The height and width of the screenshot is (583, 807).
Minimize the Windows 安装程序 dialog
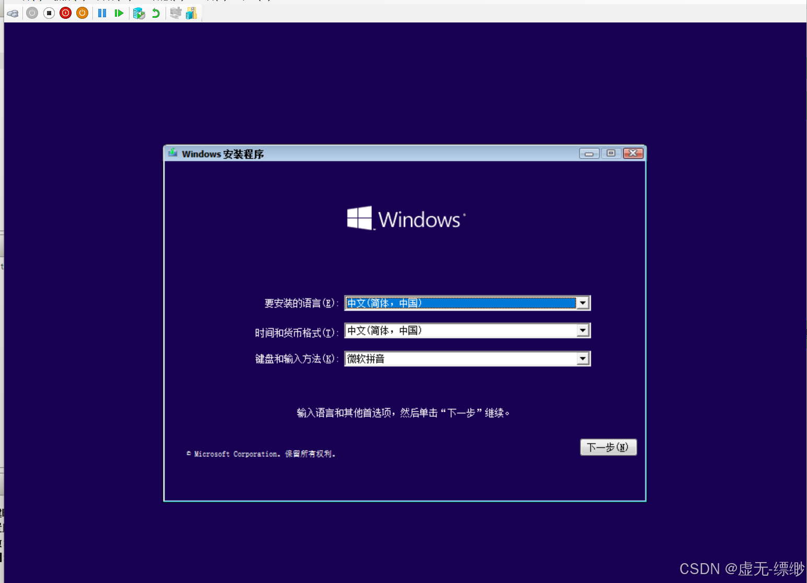pos(589,153)
